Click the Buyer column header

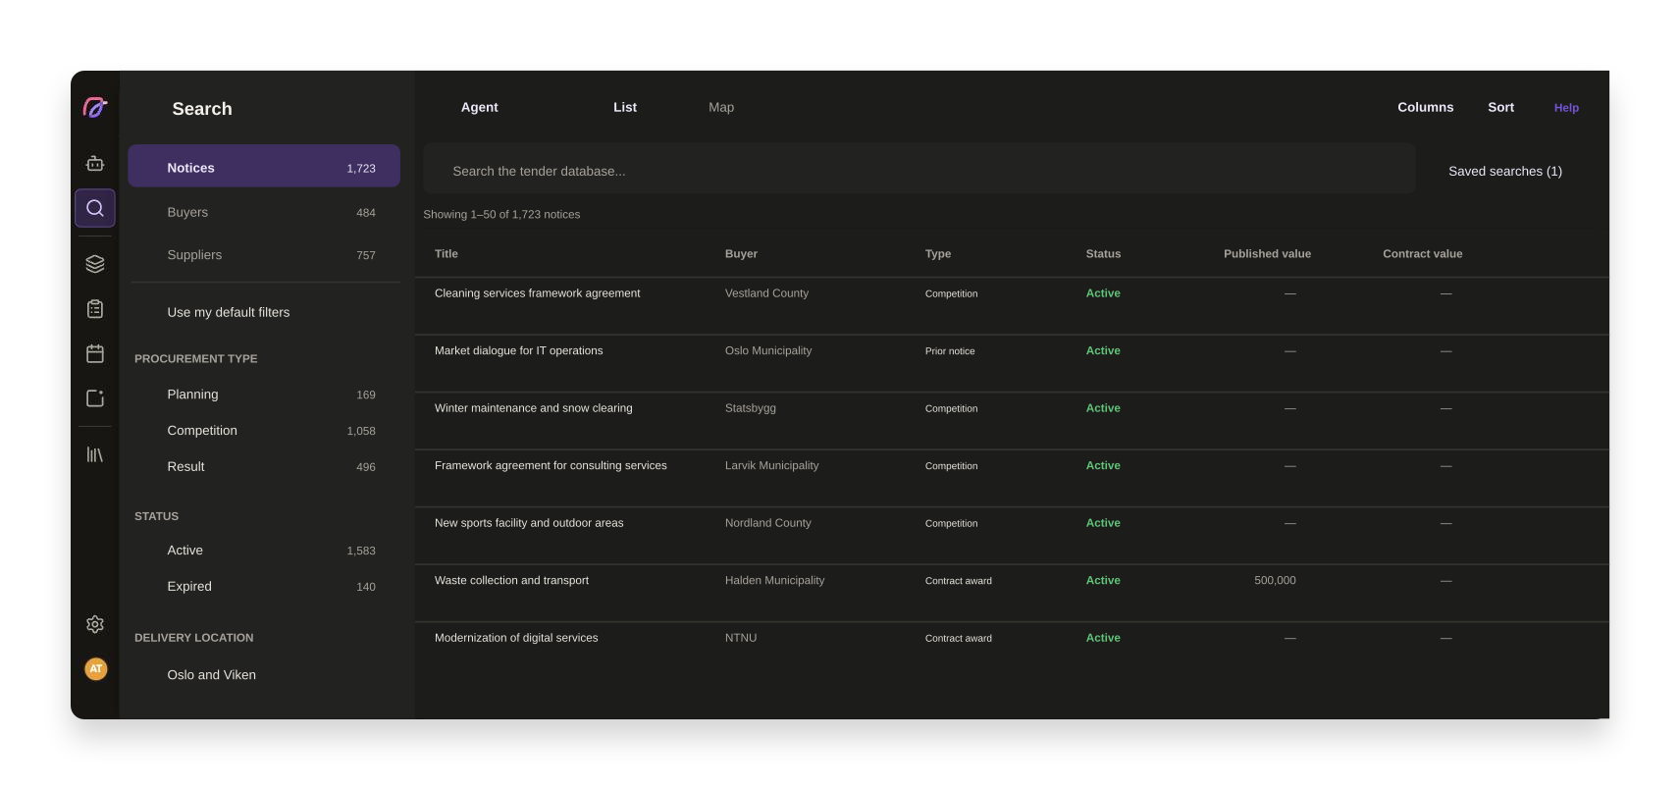741,254
